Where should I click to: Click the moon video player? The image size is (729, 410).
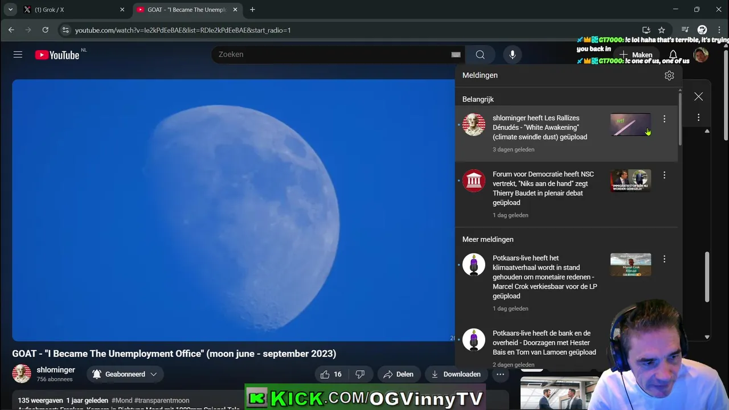coord(234,210)
